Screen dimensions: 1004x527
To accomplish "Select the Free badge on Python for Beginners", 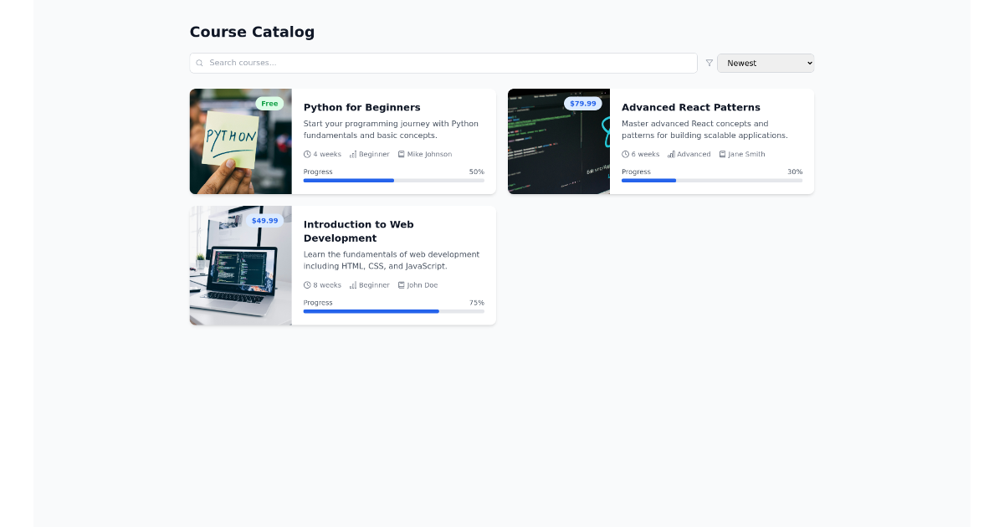I will tap(269, 103).
